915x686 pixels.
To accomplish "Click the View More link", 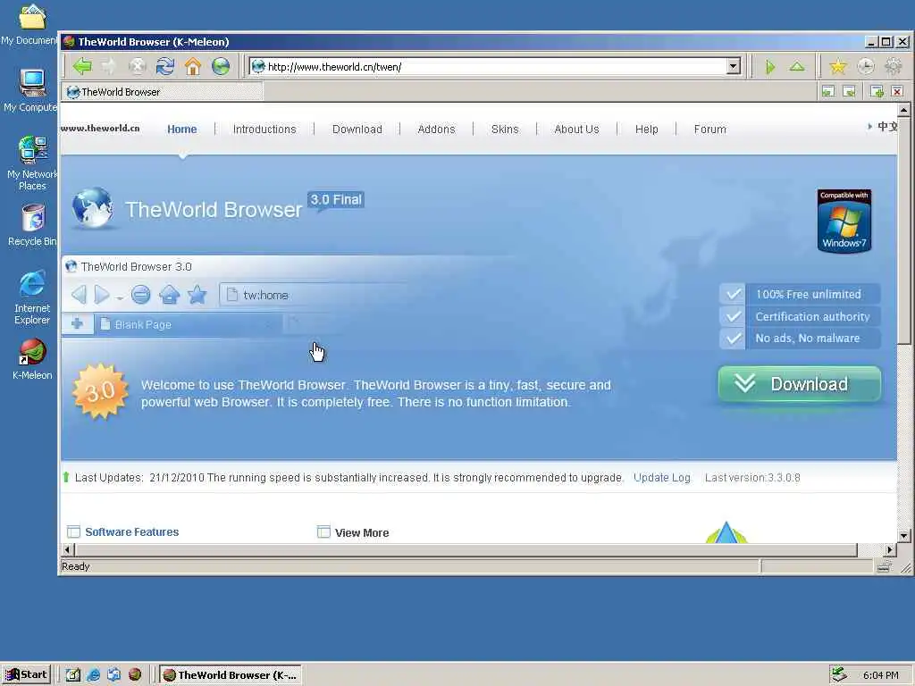I will click(x=362, y=532).
